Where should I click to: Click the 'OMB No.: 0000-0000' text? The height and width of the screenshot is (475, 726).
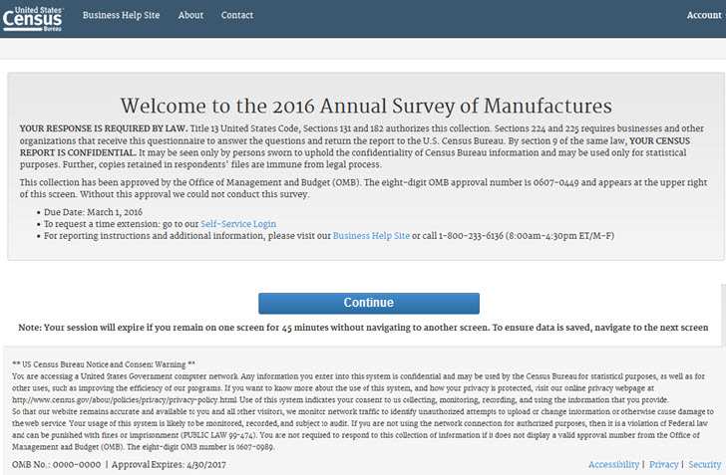pos(56,464)
